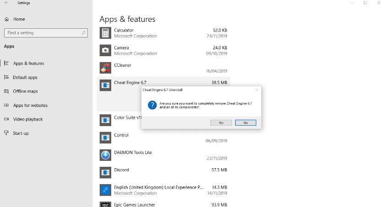
Task: Click the back arrow in Settings
Action: pyautogui.click(x=6, y=3)
